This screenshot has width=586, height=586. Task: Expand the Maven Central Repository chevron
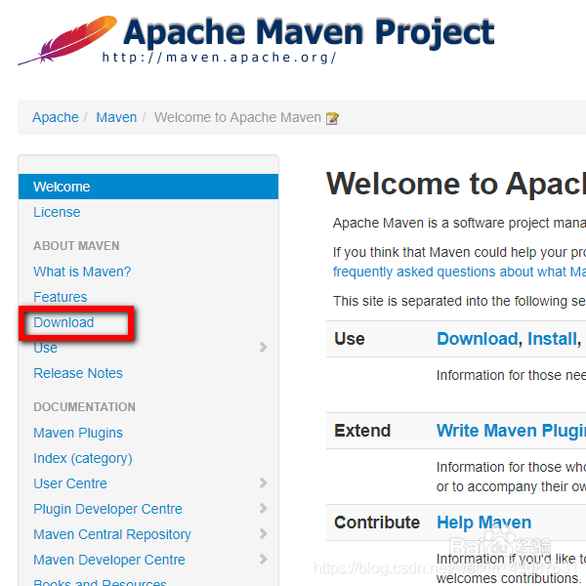(x=264, y=533)
